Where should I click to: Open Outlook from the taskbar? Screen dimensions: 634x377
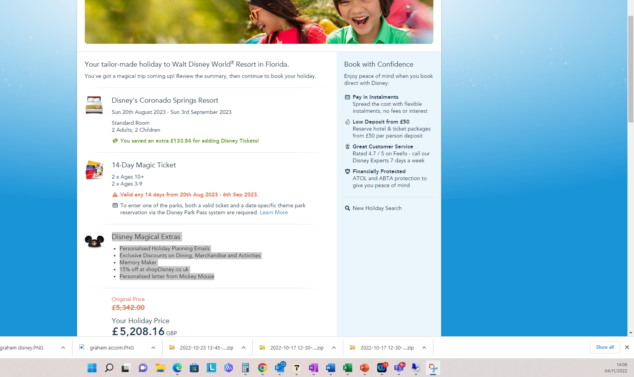click(x=279, y=368)
